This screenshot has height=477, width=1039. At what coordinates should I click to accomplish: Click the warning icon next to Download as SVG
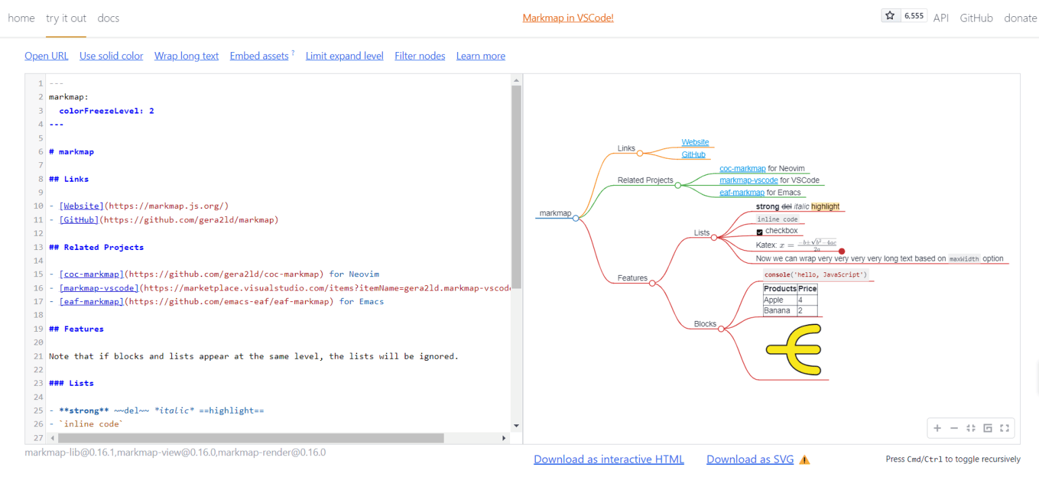(804, 459)
